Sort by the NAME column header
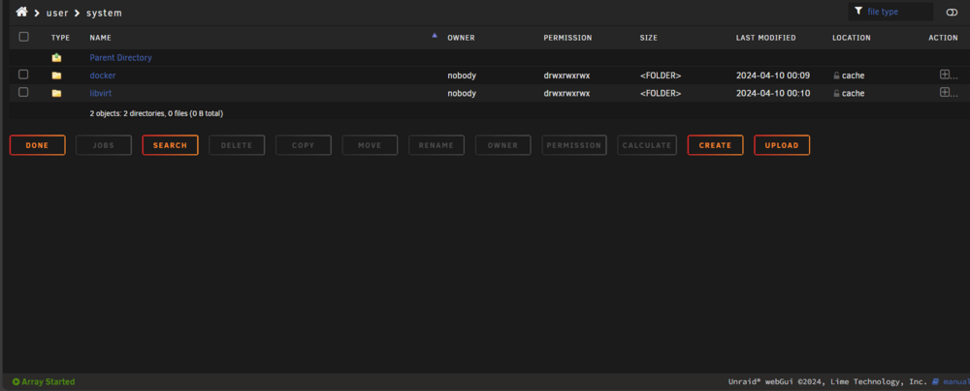This screenshot has height=391, width=970. pos(100,38)
